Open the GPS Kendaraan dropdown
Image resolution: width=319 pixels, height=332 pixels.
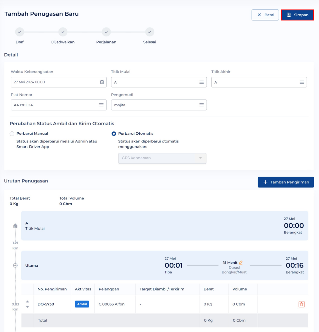[x=162, y=158]
